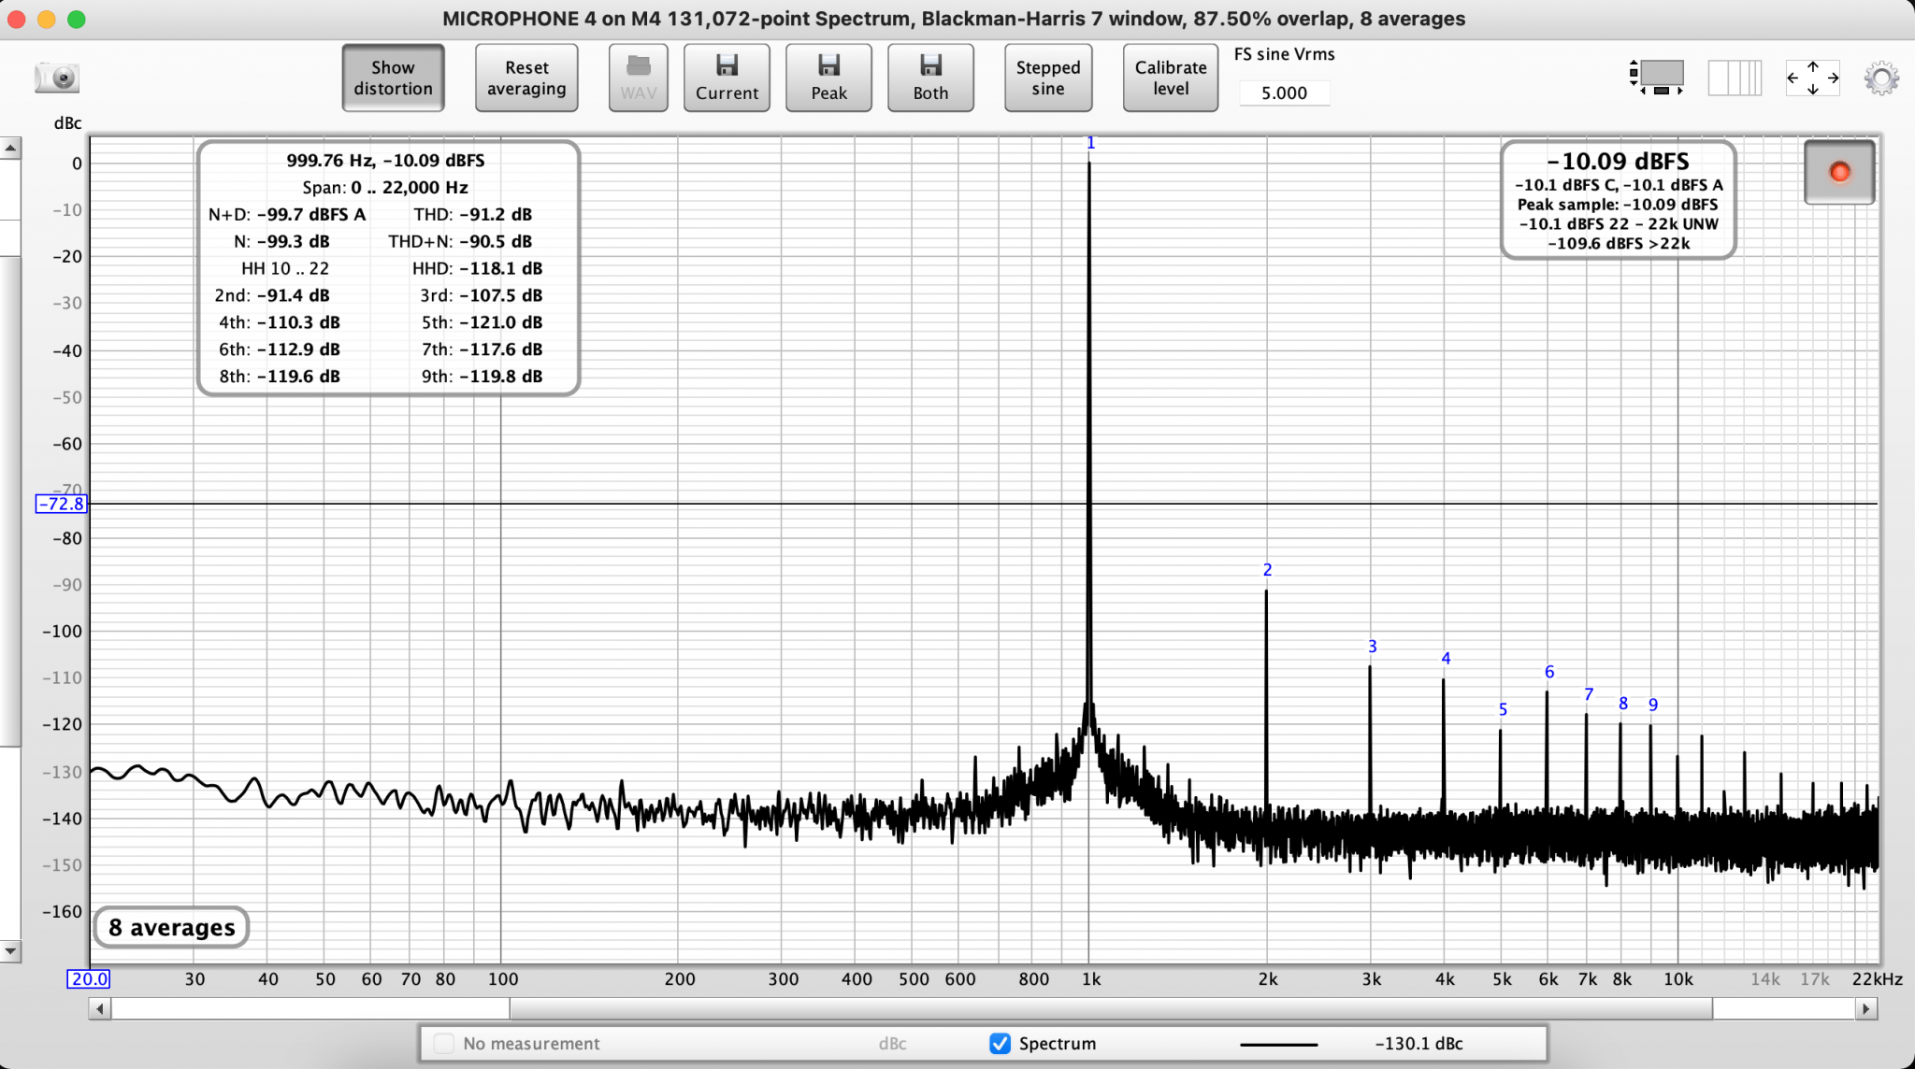Image resolution: width=1915 pixels, height=1069 pixels.
Task: Click vertical scroll down arrow
Action: [x=10, y=951]
